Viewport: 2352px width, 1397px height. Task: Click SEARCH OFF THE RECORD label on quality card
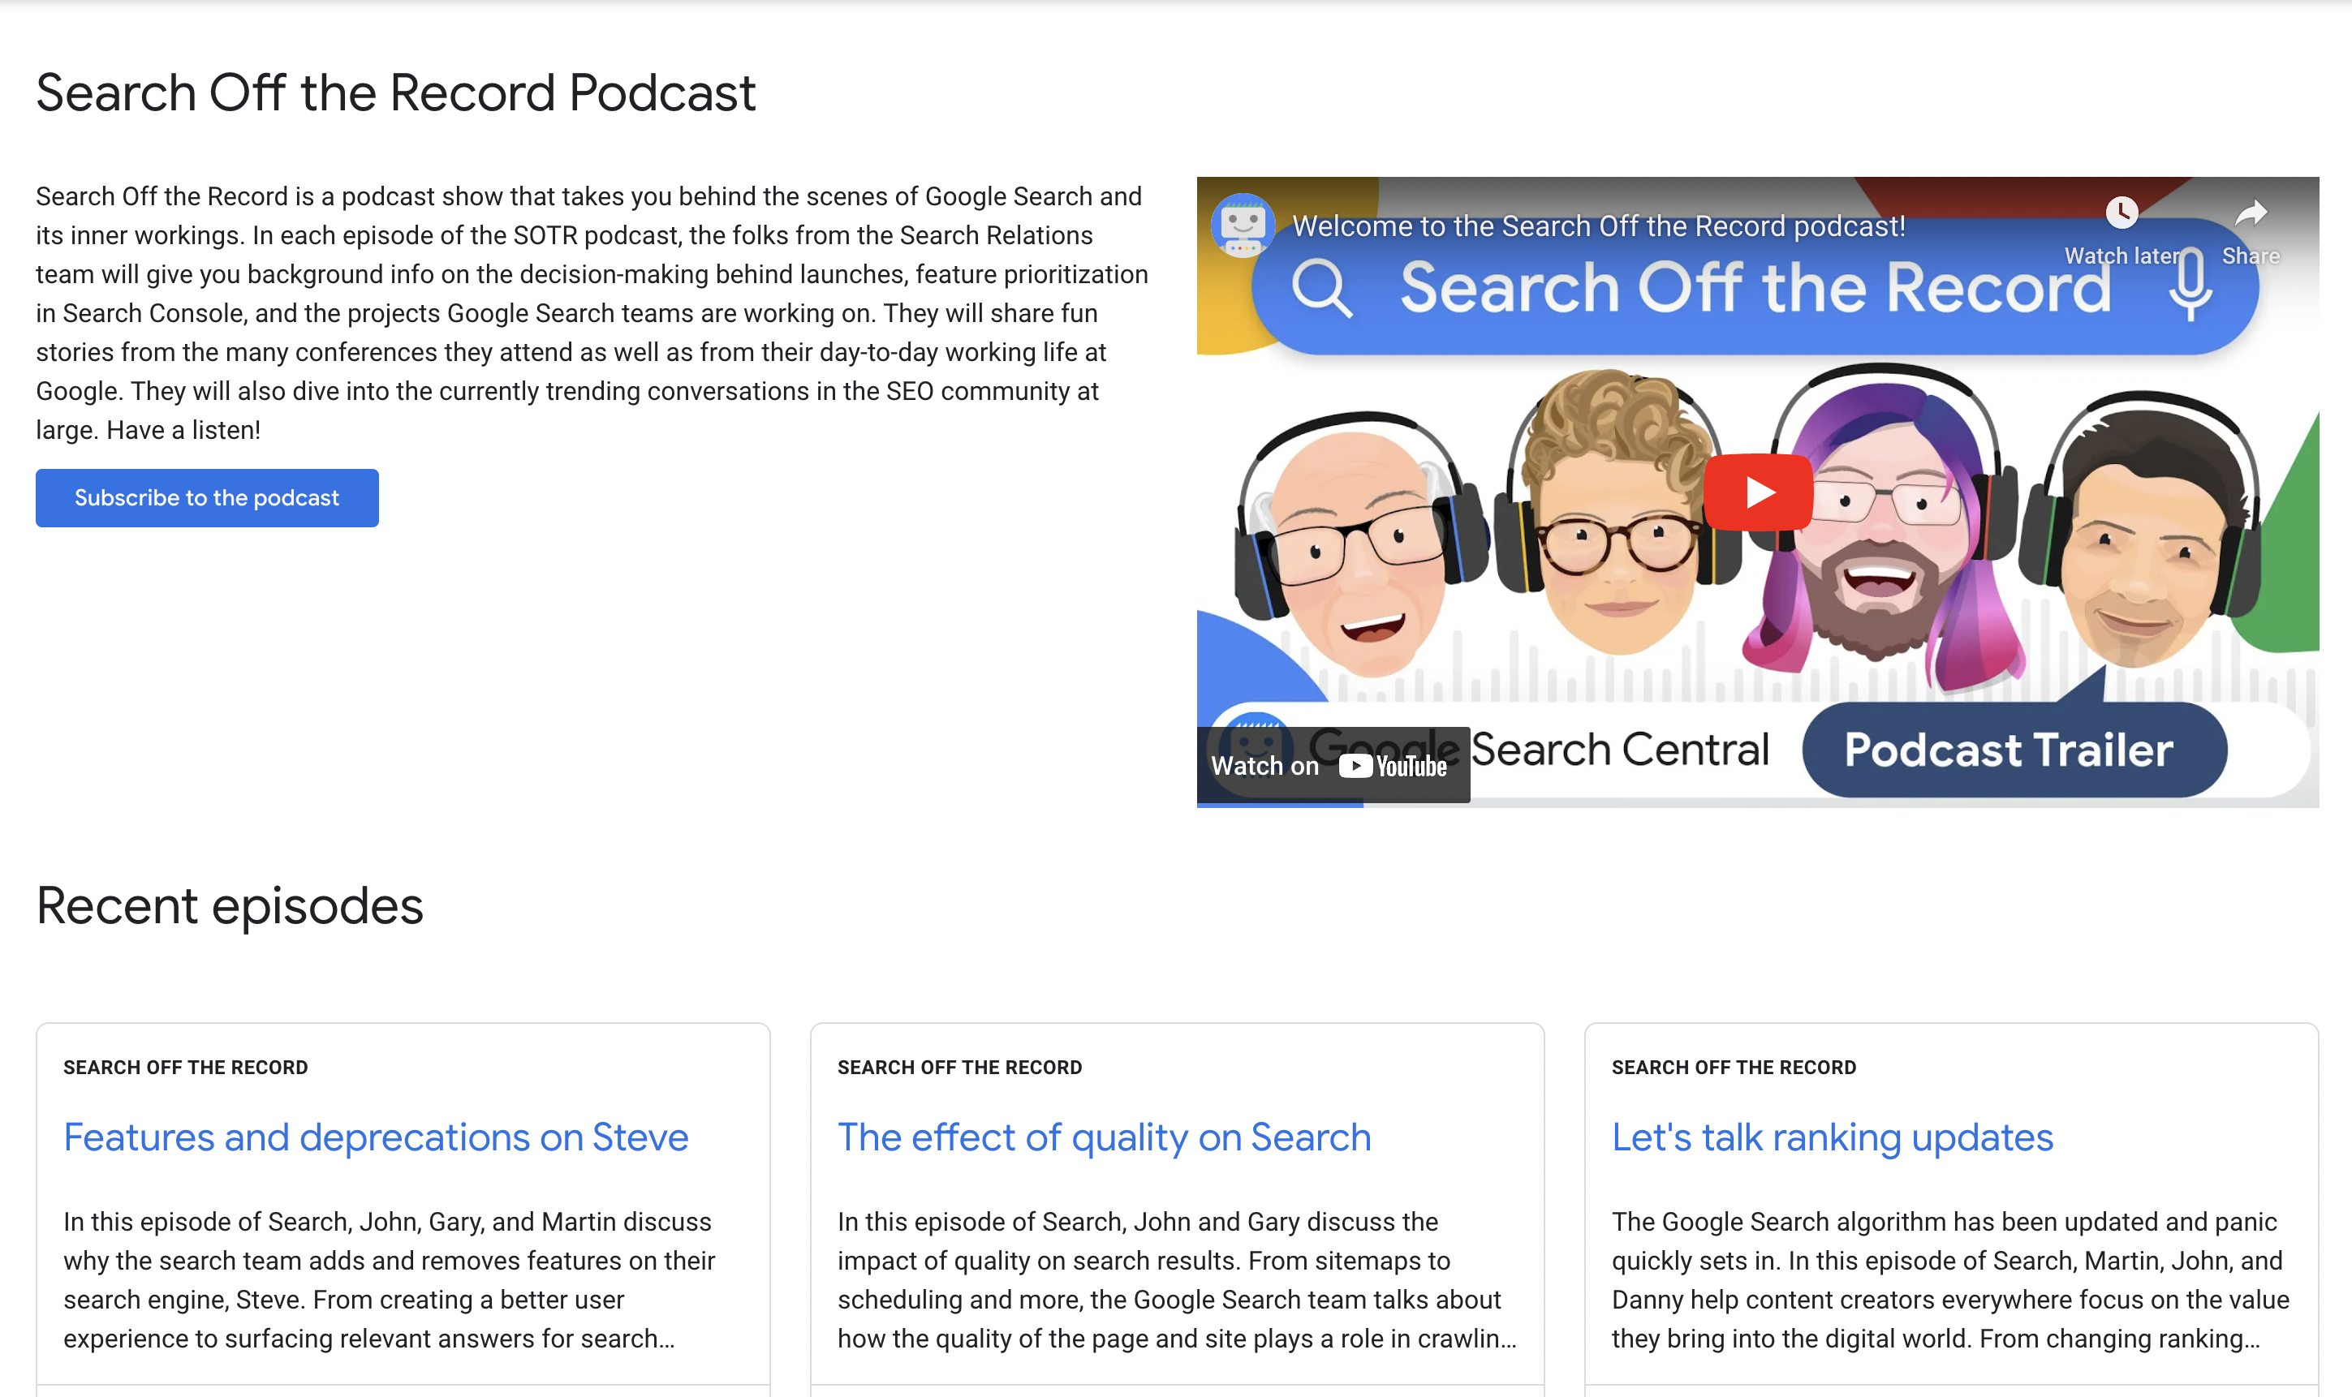point(959,1068)
